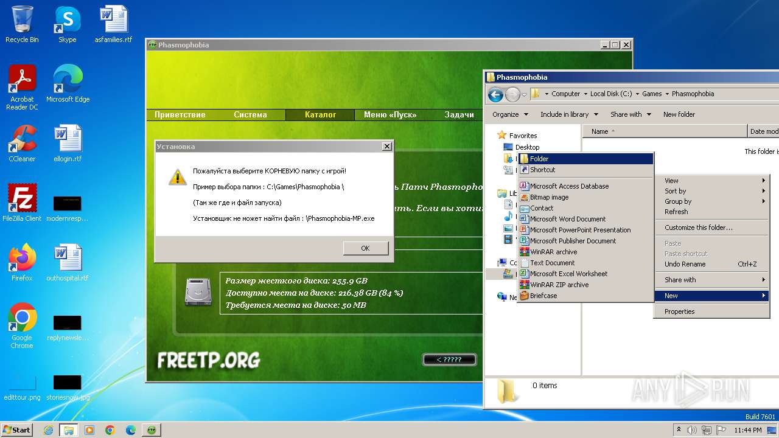779x438 pixels.
Task: Open the Organize dropdown in Explorer
Action: [x=509, y=114]
